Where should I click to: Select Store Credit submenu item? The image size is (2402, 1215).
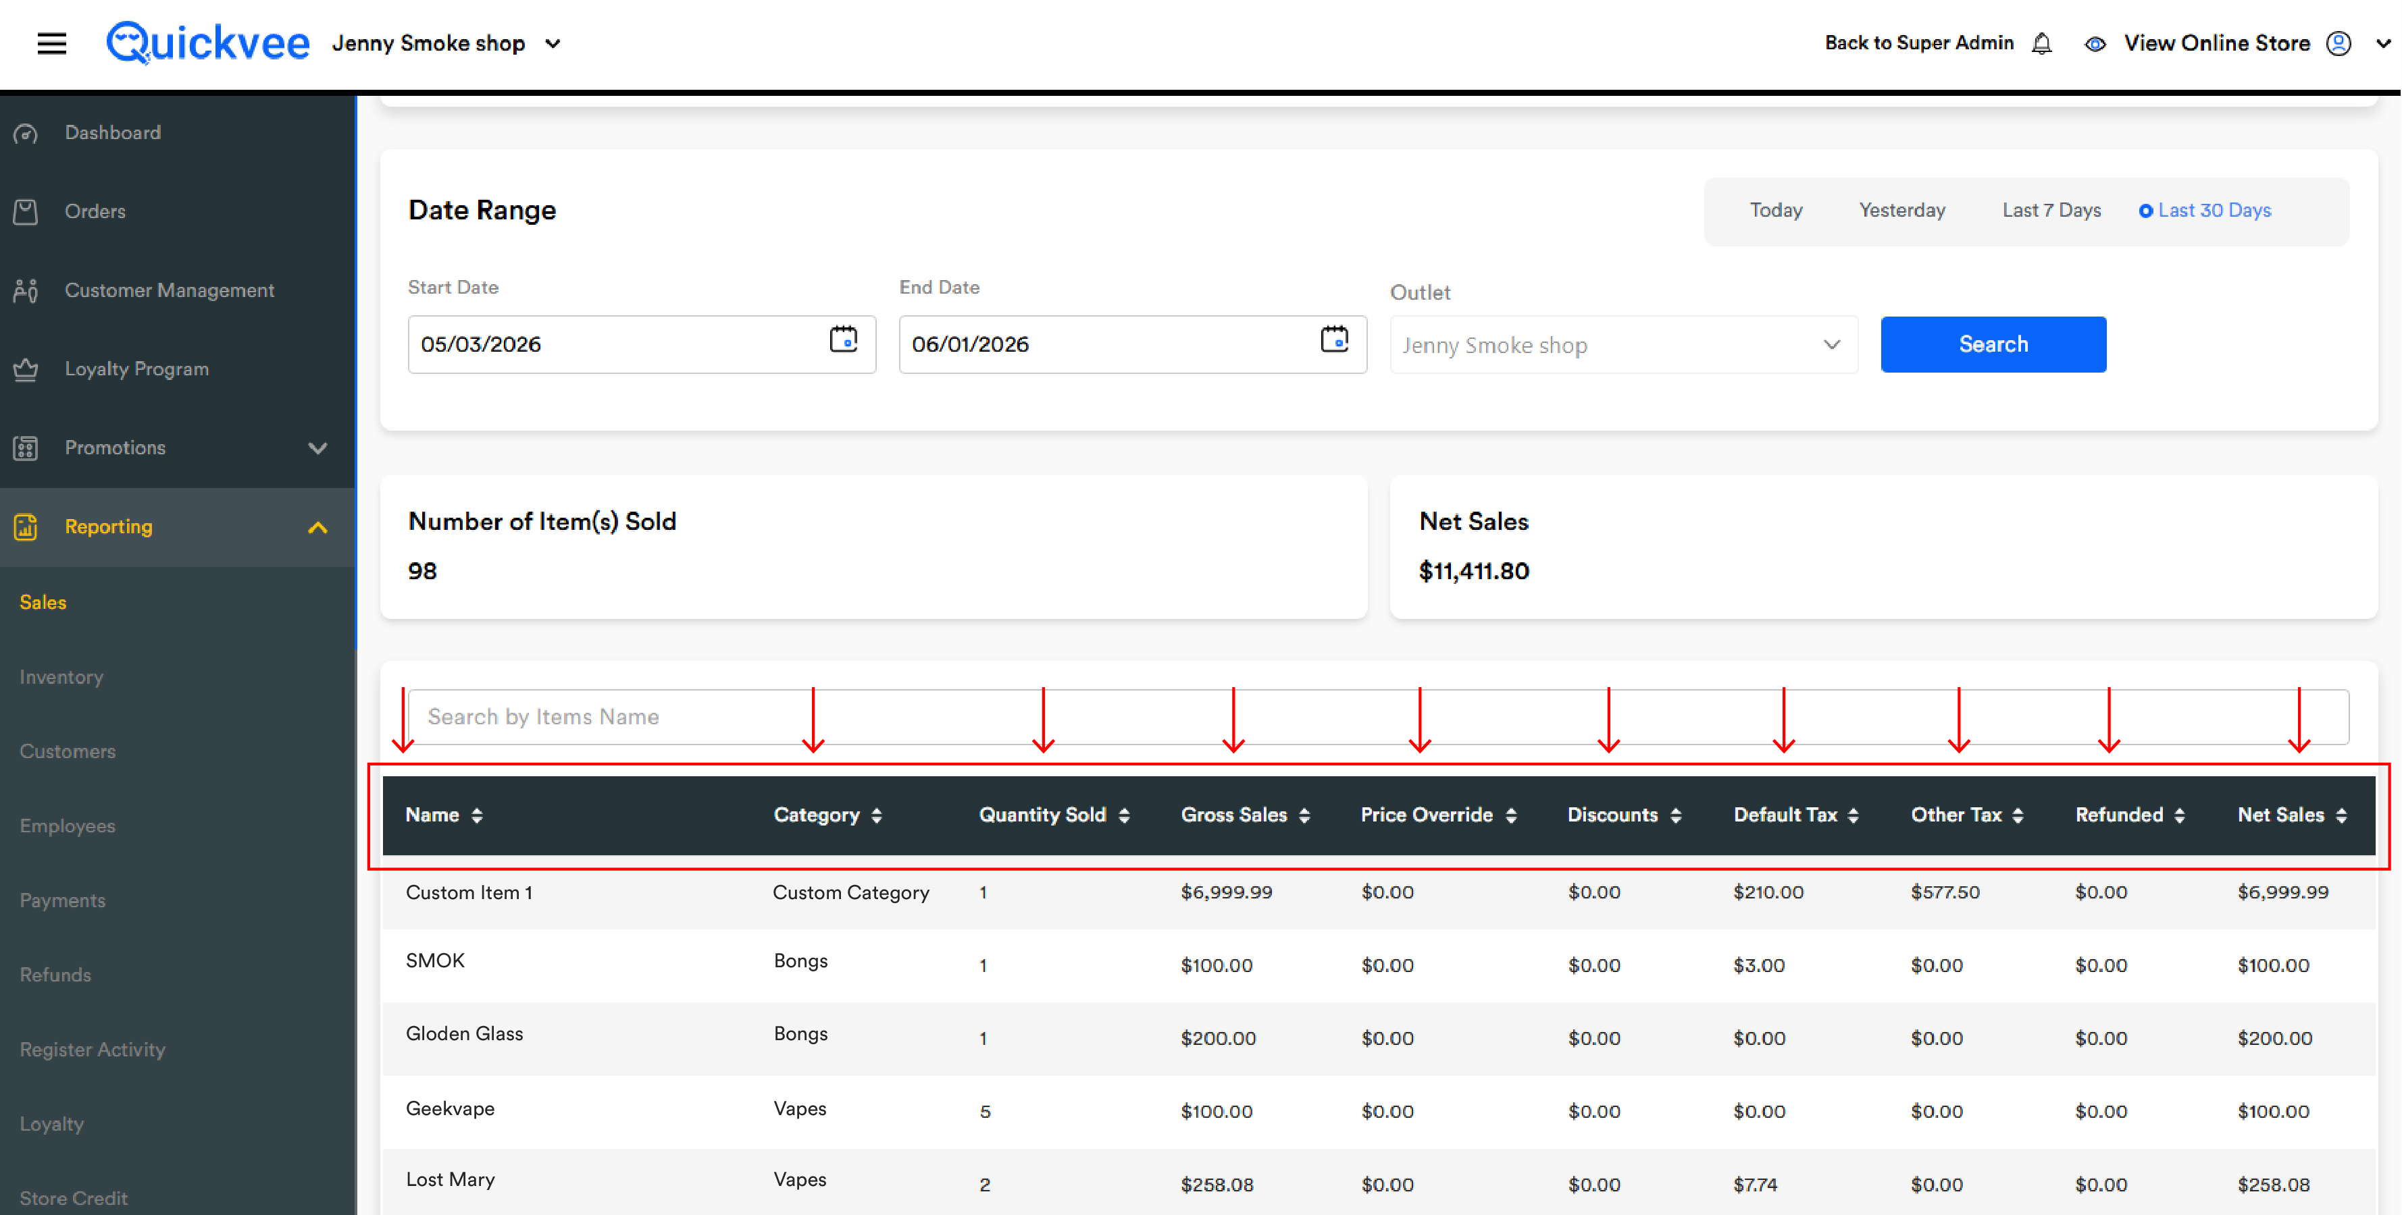(74, 1198)
